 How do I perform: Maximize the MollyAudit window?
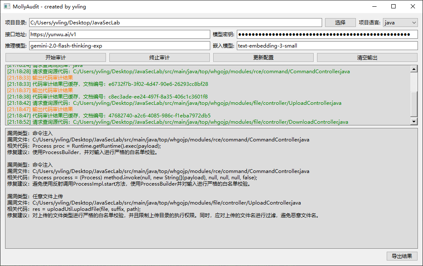(x=393, y=6)
